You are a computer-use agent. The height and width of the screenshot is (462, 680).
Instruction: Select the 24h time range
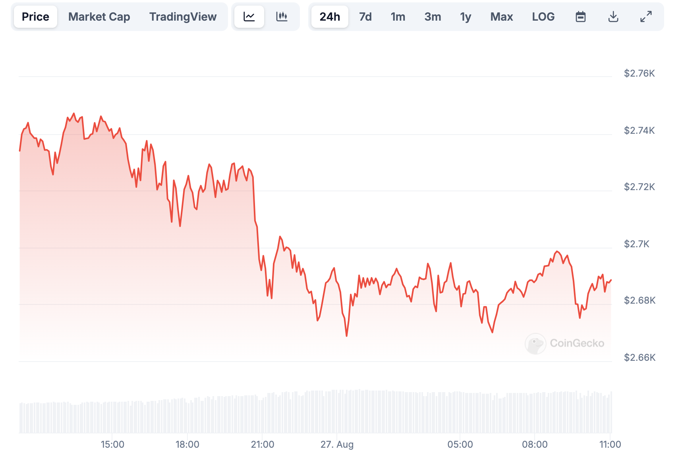330,17
